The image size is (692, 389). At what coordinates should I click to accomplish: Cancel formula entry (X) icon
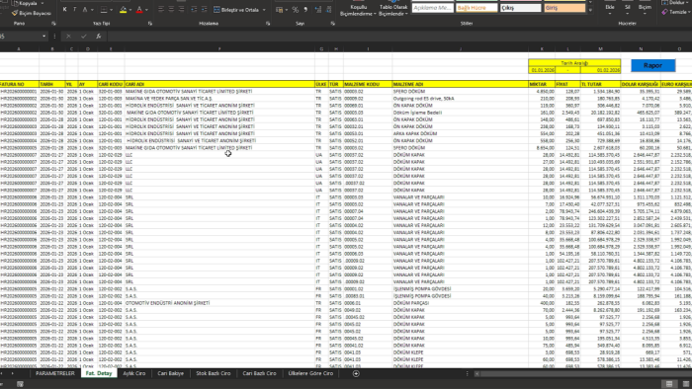click(68, 37)
